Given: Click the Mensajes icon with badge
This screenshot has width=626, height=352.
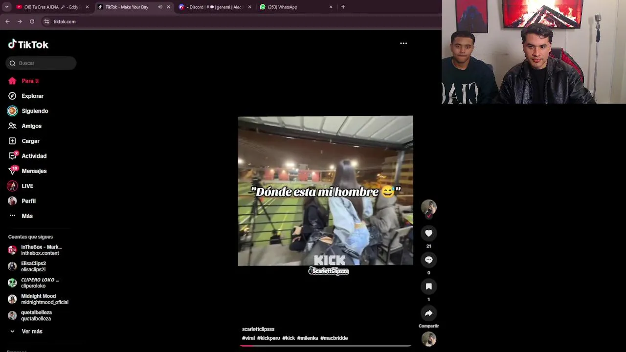Looking at the screenshot, I should point(13,171).
